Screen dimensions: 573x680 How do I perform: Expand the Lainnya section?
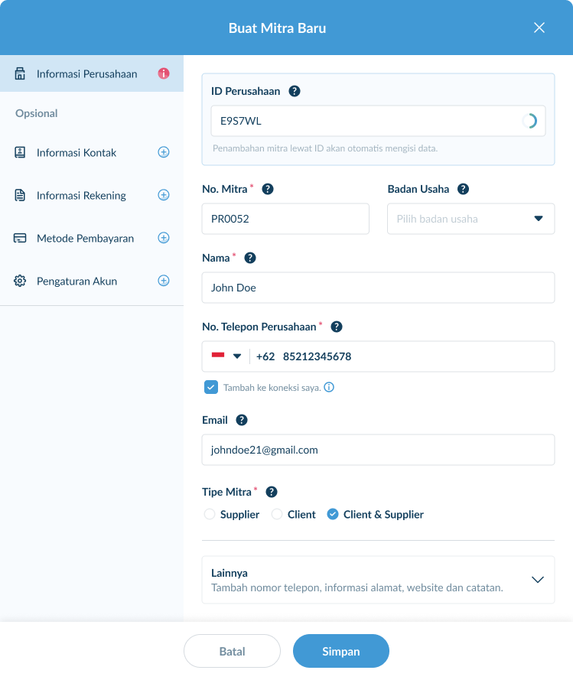(537, 580)
